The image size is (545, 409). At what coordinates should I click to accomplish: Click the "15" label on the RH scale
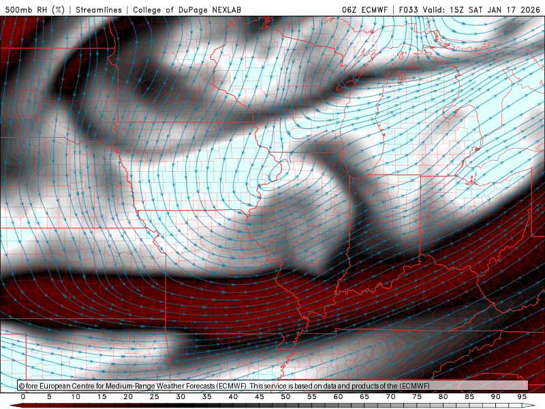point(102,397)
